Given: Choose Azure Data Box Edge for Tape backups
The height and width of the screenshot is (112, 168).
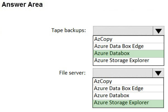Looking at the screenshot, I should click(x=128, y=46).
